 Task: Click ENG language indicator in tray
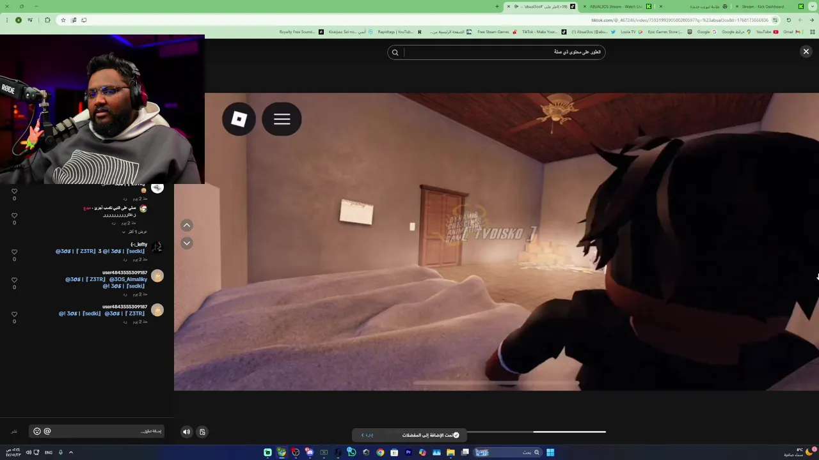[48, 452]
